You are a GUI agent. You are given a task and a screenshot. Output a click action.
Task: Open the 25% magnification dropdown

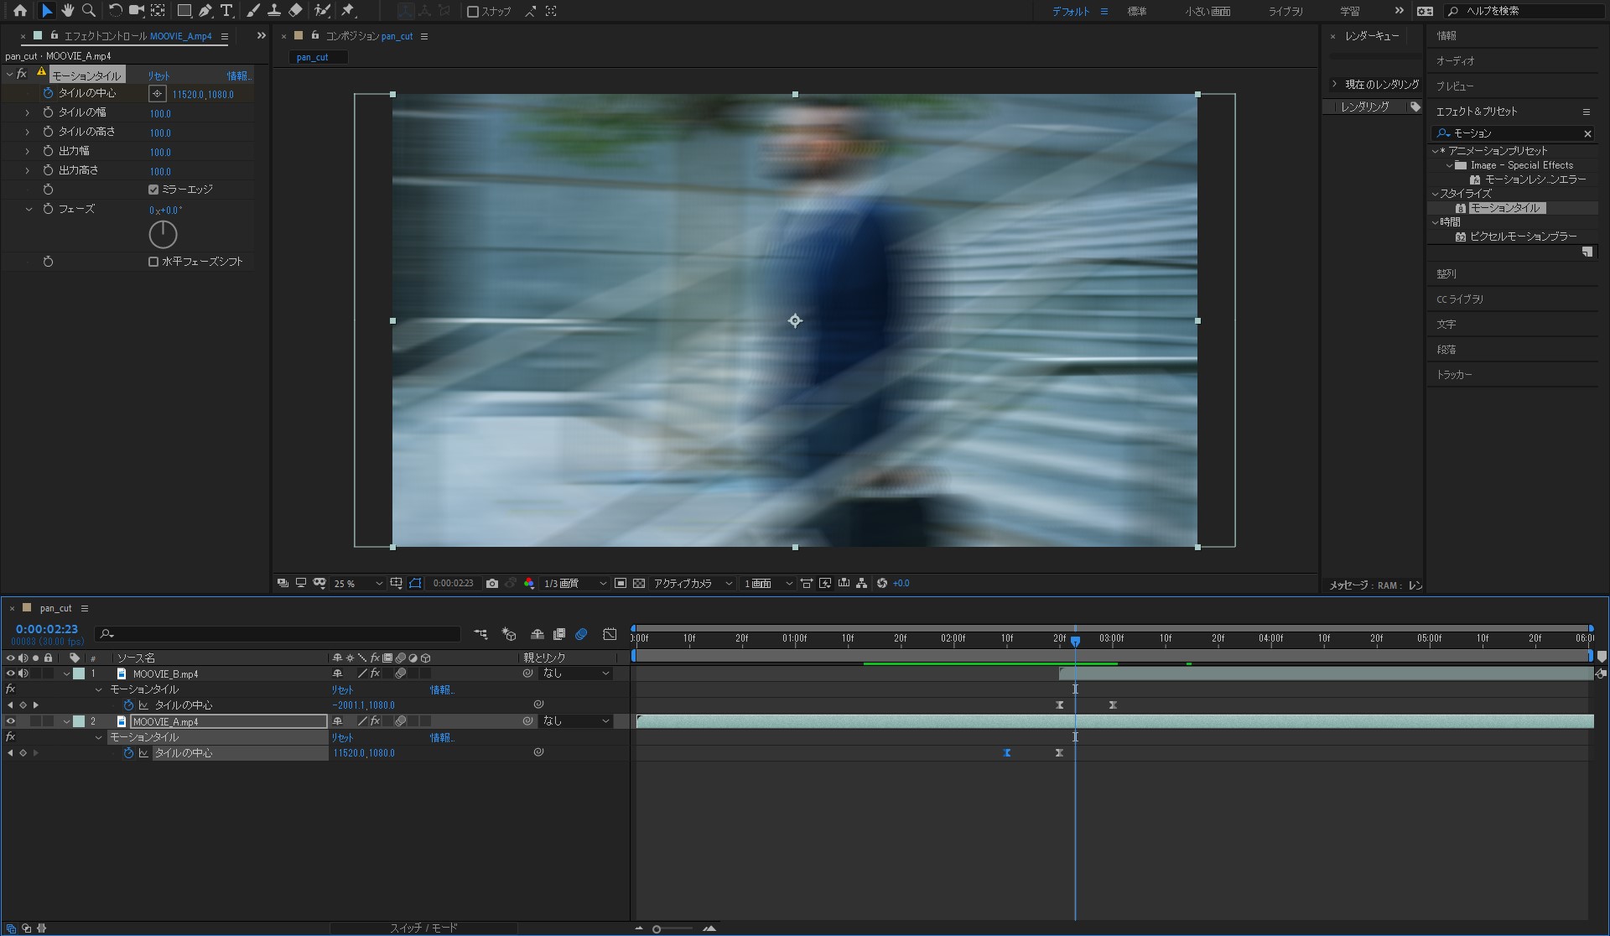click(x=358, y=583)
